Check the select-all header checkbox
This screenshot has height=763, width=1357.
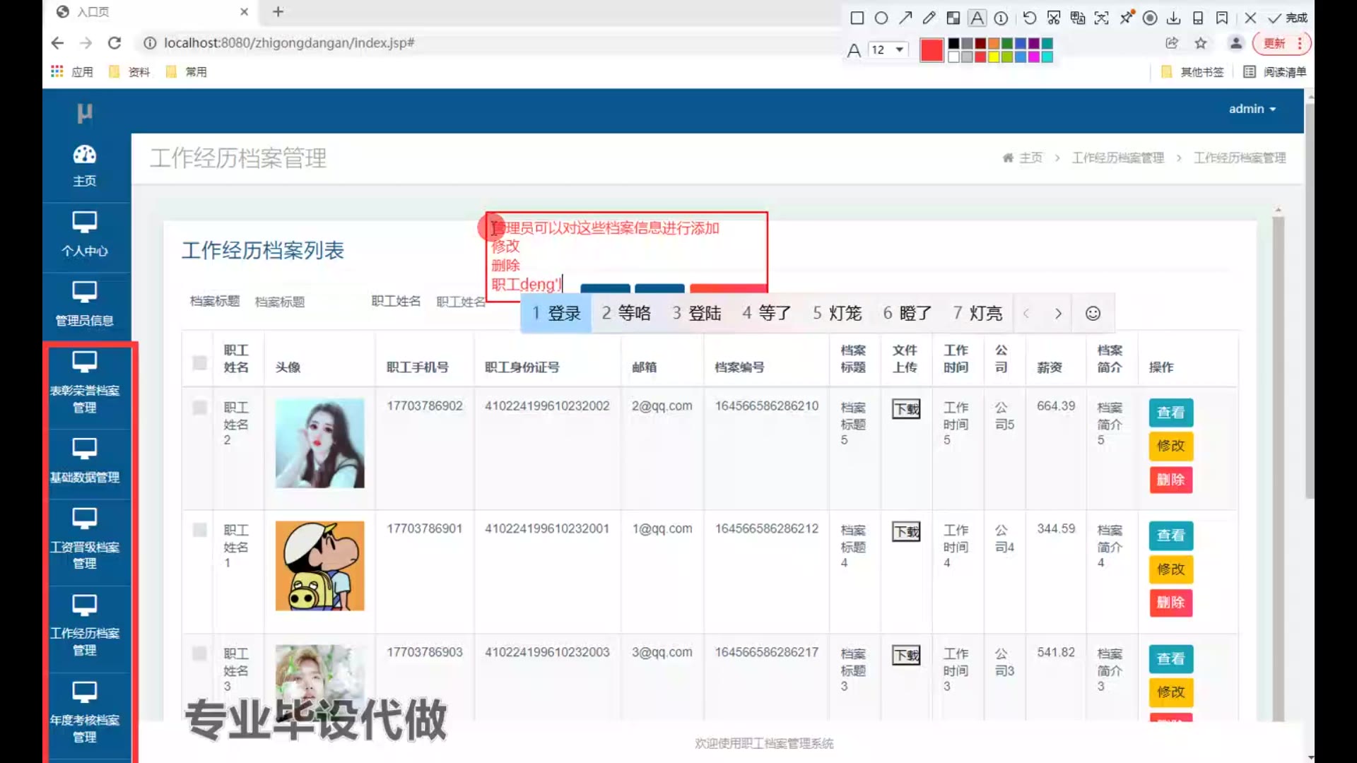pyautogui.click(x=200, y=362)
